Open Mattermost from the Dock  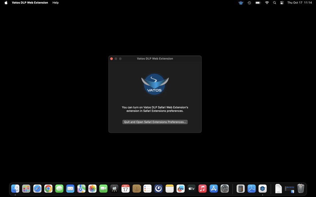158,189
